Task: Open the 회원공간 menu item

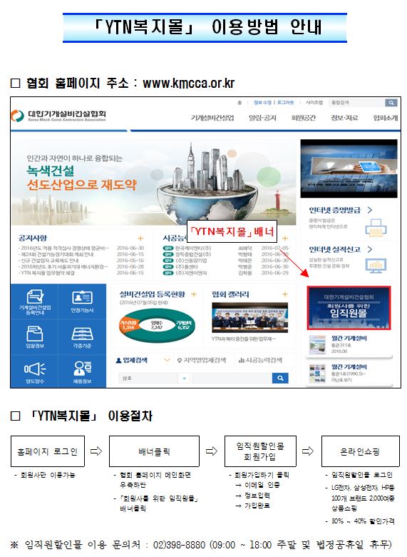Action: click(303, 118)
